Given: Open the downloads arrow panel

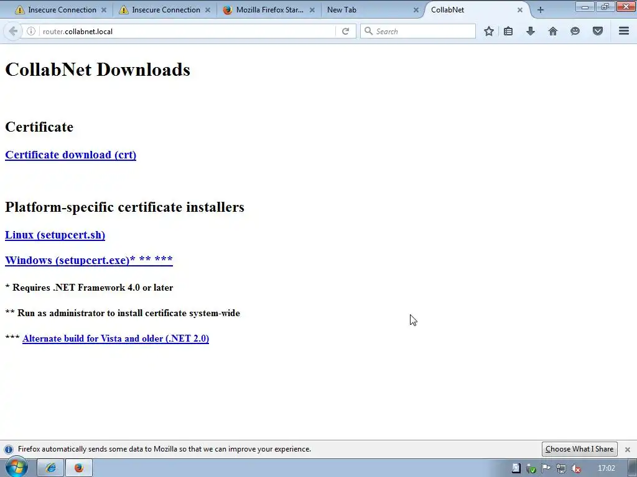Looking at the screenshot, I should click(531, 31).
